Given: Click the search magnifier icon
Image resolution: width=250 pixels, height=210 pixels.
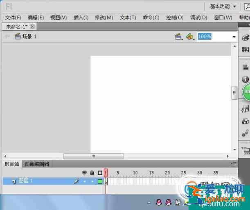Looking at the screenshot, I should pyautogui.click(x=248, y=7).
